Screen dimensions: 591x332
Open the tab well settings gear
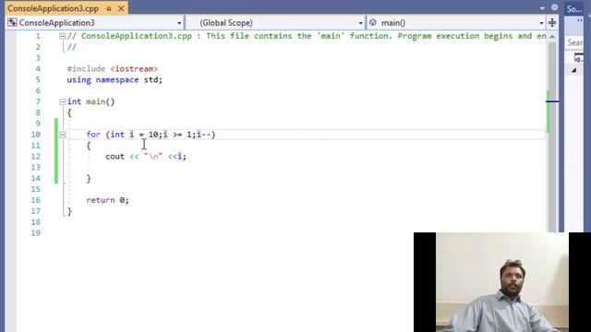pyautogui.click(x=554, y=7)
